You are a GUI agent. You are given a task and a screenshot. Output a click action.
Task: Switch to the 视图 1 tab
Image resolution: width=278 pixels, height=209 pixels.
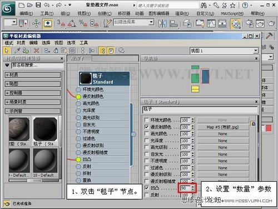(80, 59)
